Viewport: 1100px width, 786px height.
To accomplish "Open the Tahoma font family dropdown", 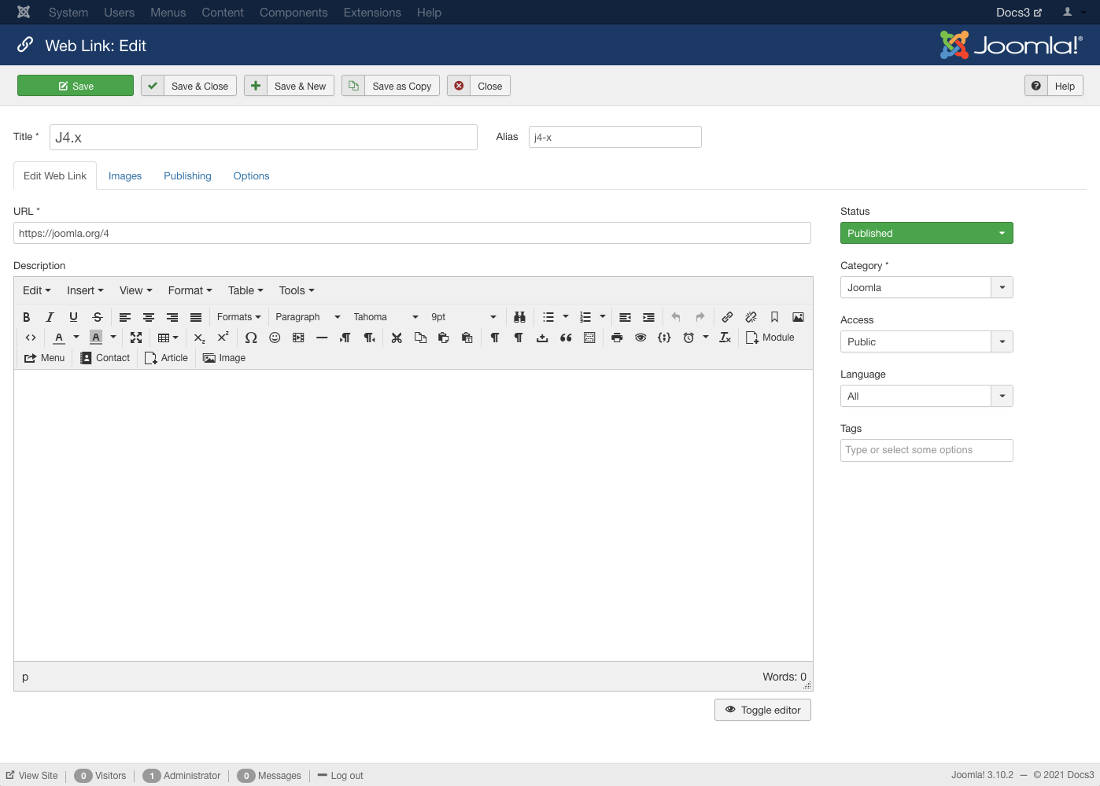I will pyautogui.click(x=385, y=317).
